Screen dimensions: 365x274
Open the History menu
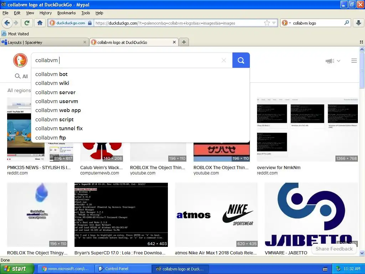click(x=46, y=13)
